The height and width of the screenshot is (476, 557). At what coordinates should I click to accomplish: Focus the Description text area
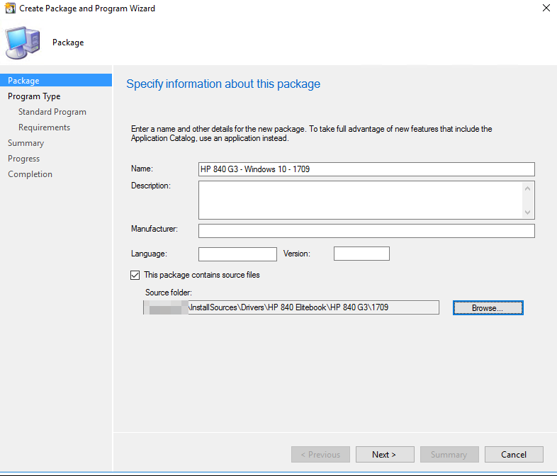tap(360, 200)
